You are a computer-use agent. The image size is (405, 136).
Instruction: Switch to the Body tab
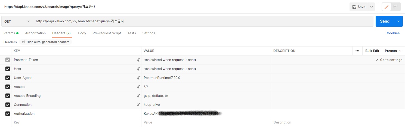82,33
